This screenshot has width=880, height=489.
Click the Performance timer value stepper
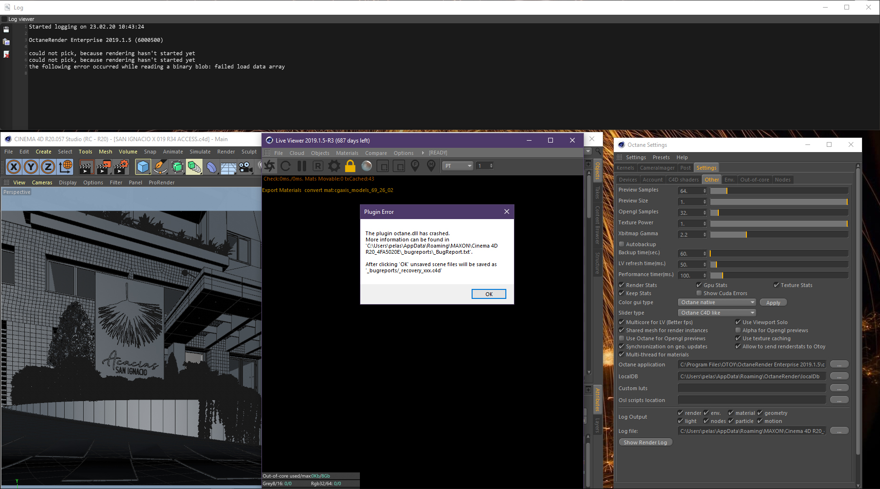[x=705, y=276]
